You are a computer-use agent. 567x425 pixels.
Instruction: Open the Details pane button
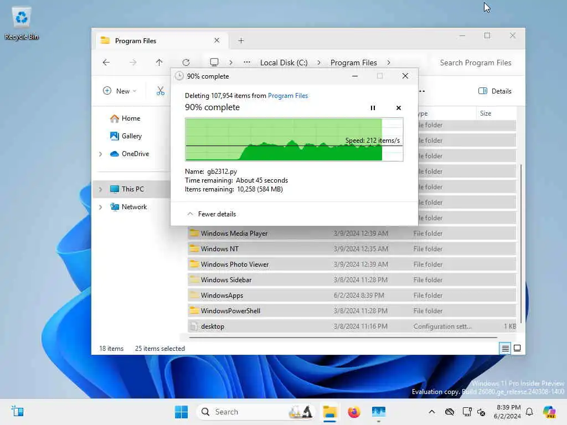494,91
